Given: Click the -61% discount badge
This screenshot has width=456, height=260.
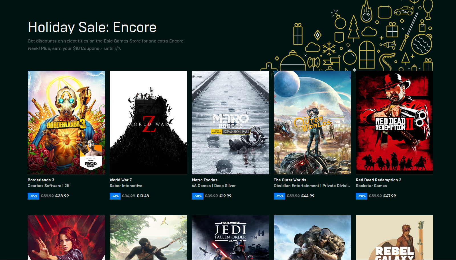Looking at the screenshot, I should (115, 196).
